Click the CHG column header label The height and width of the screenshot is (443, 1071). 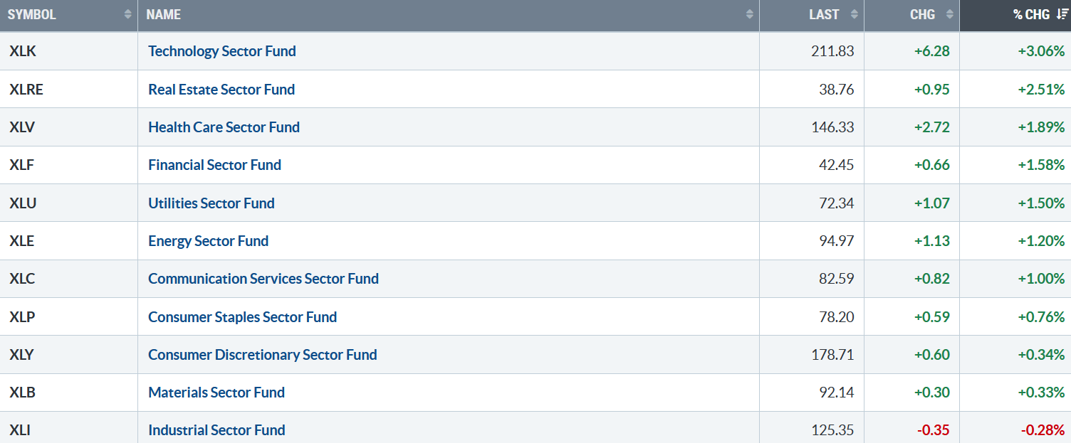pyautogui.click(x=922, y=14)
